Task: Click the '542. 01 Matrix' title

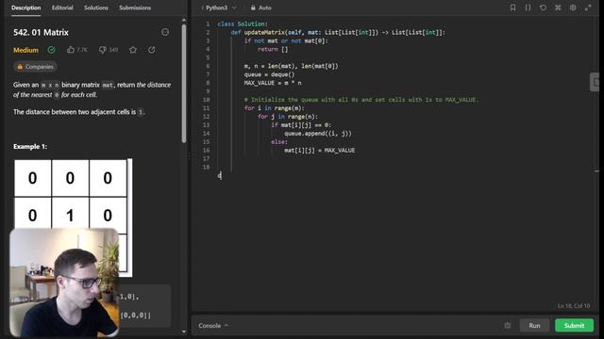Action: (41, 32)
